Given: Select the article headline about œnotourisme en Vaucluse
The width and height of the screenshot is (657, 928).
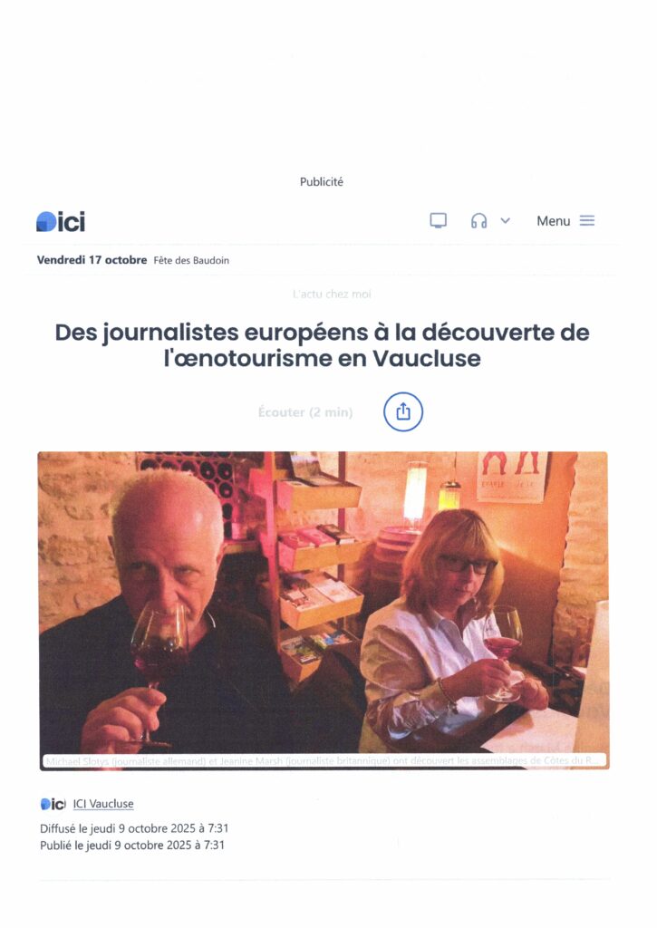Looking at the screenshot, I should (322, 345).
